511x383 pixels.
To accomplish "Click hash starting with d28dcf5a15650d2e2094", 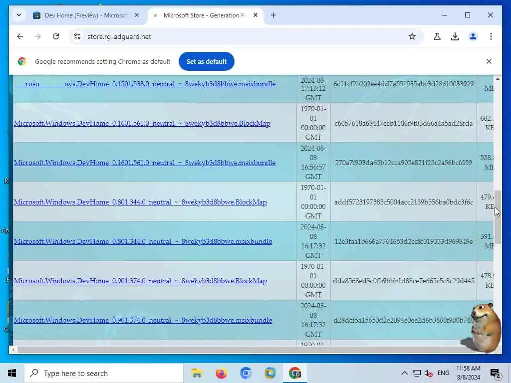I will point(403,321).
